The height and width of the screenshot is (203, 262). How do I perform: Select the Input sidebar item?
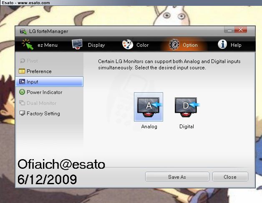[49, 82]
